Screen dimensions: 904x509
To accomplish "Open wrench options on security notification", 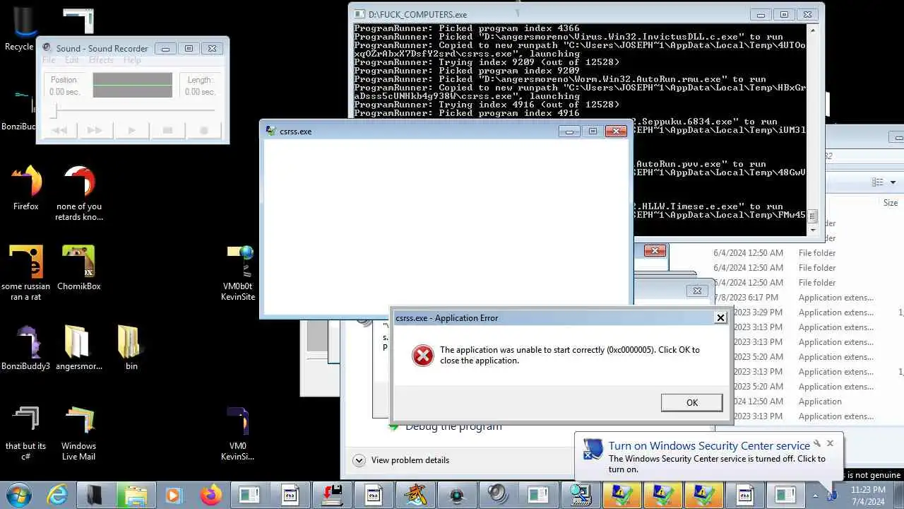I will pos(816,444).
